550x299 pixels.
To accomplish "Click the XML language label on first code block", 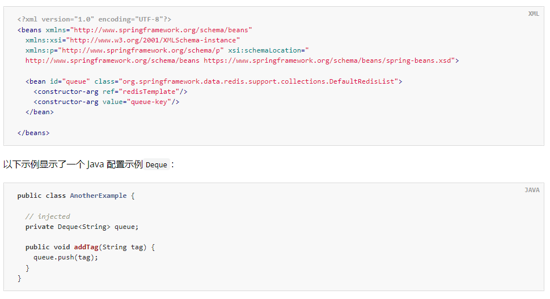I will click(x=534, y=14).
